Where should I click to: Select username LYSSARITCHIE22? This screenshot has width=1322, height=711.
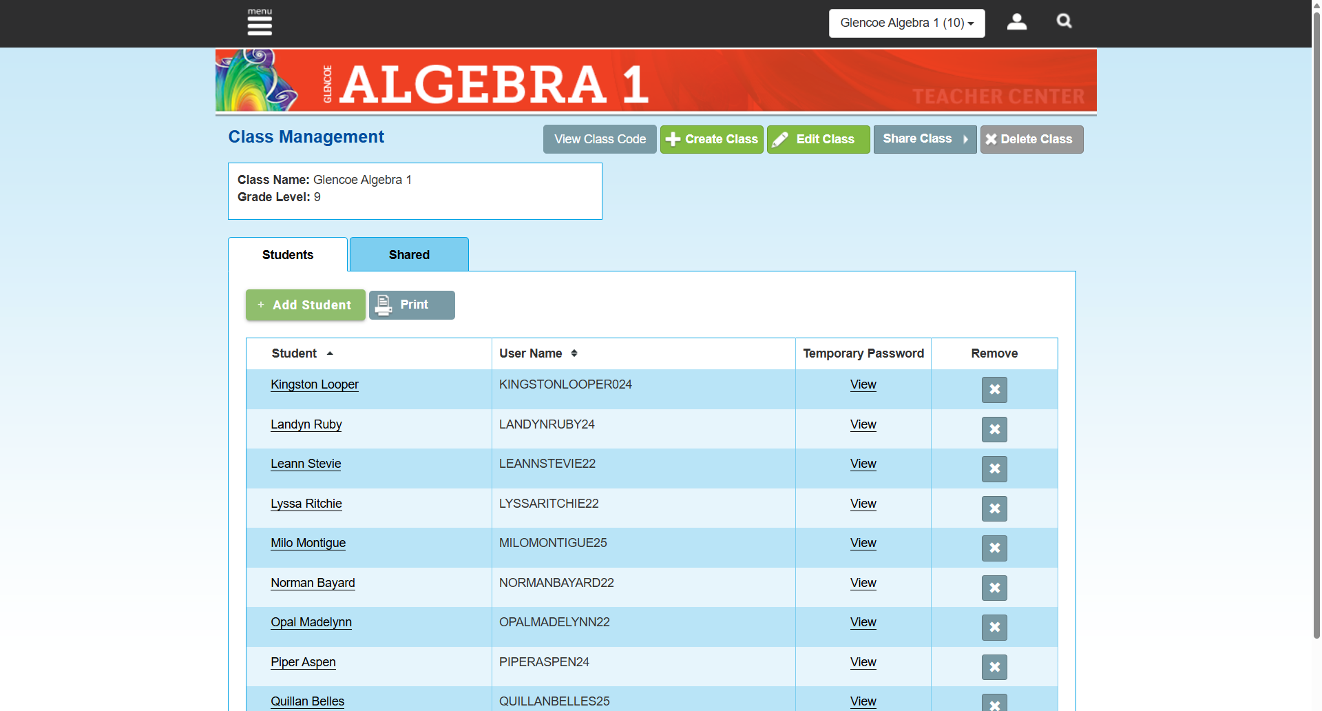[549, 504]
